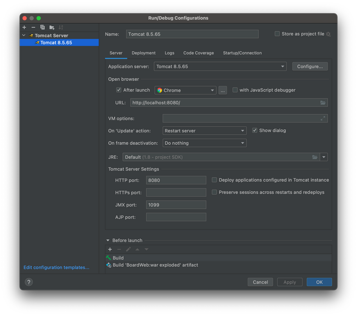Toggle Show dialog checkbox
Screen dimensions: 357x316
[255, 131]
